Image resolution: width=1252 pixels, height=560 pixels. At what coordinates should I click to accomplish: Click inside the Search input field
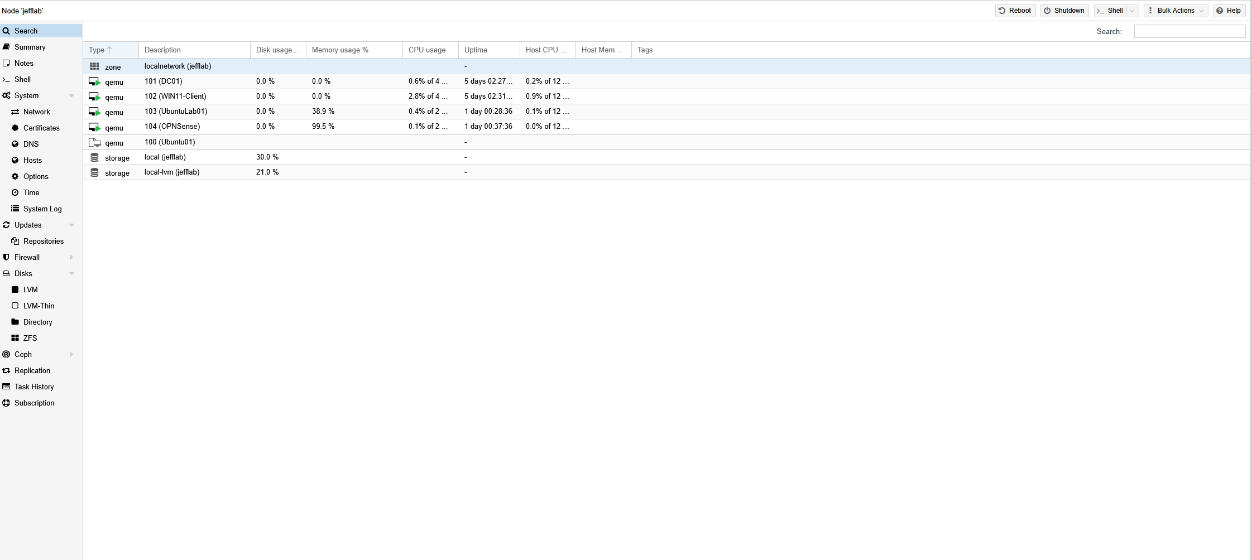pos(1189,31)
